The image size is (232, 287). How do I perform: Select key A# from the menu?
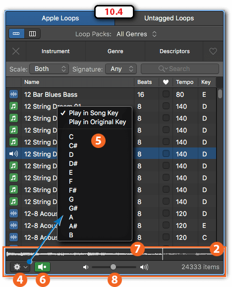pyautogui.click(x=73, y=226)
